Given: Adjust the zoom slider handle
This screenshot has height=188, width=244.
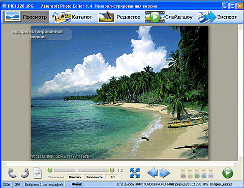Looking at the screenshot, I should coord(77,170).
